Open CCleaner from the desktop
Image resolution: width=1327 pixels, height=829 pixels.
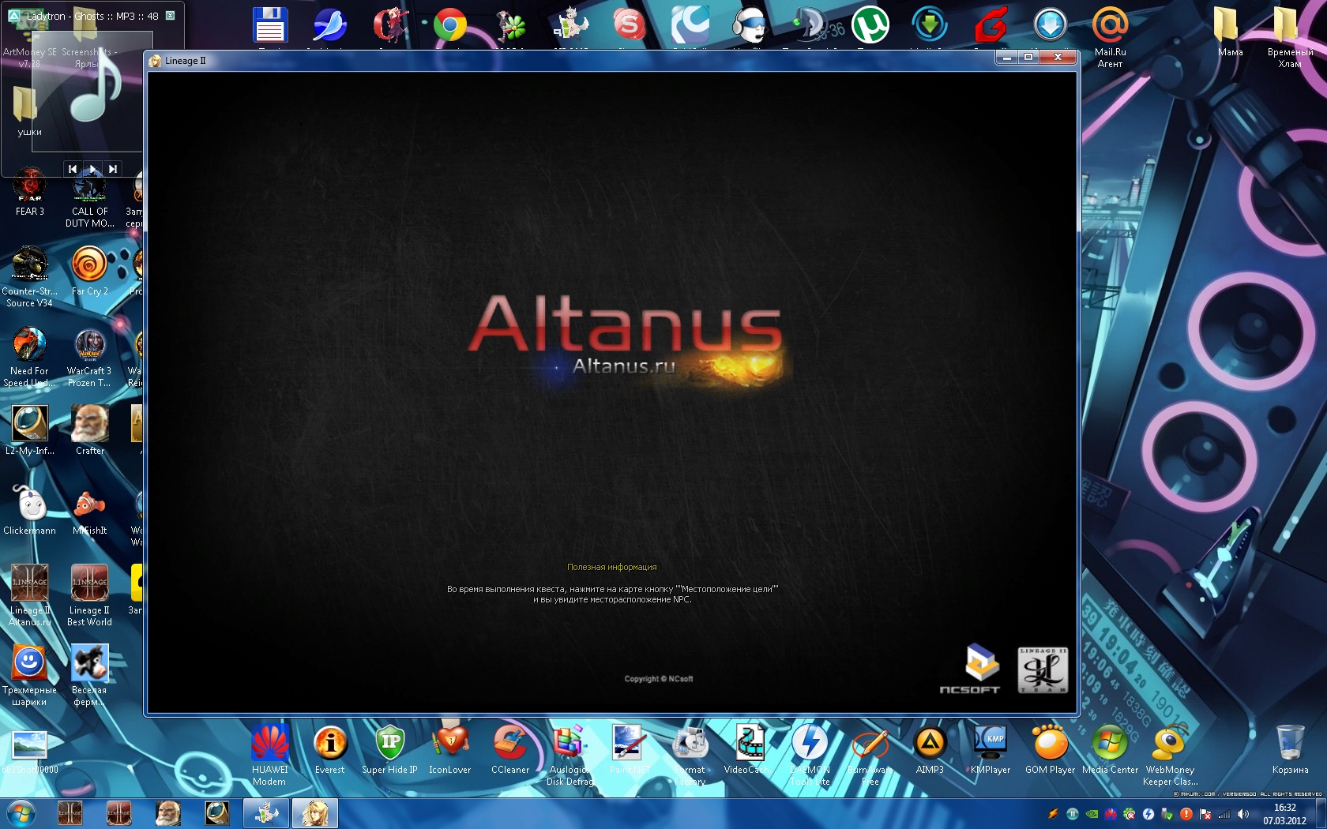(x=510, y=750)
